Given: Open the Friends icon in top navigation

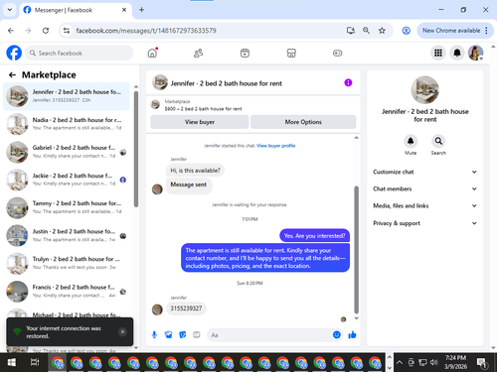Looking at the screenshot, I should tap(199, 53).
